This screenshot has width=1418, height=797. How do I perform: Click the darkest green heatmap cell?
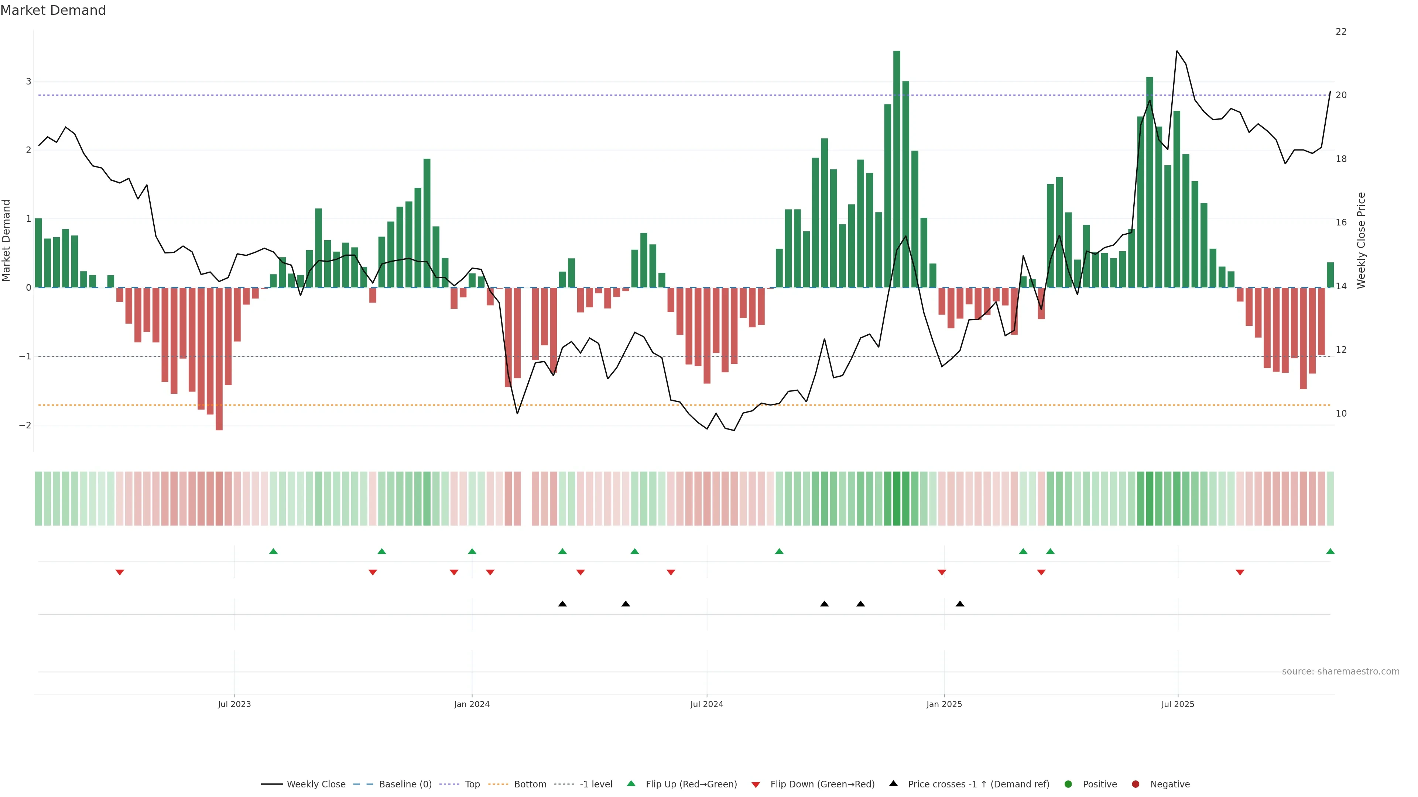point(897,498)
